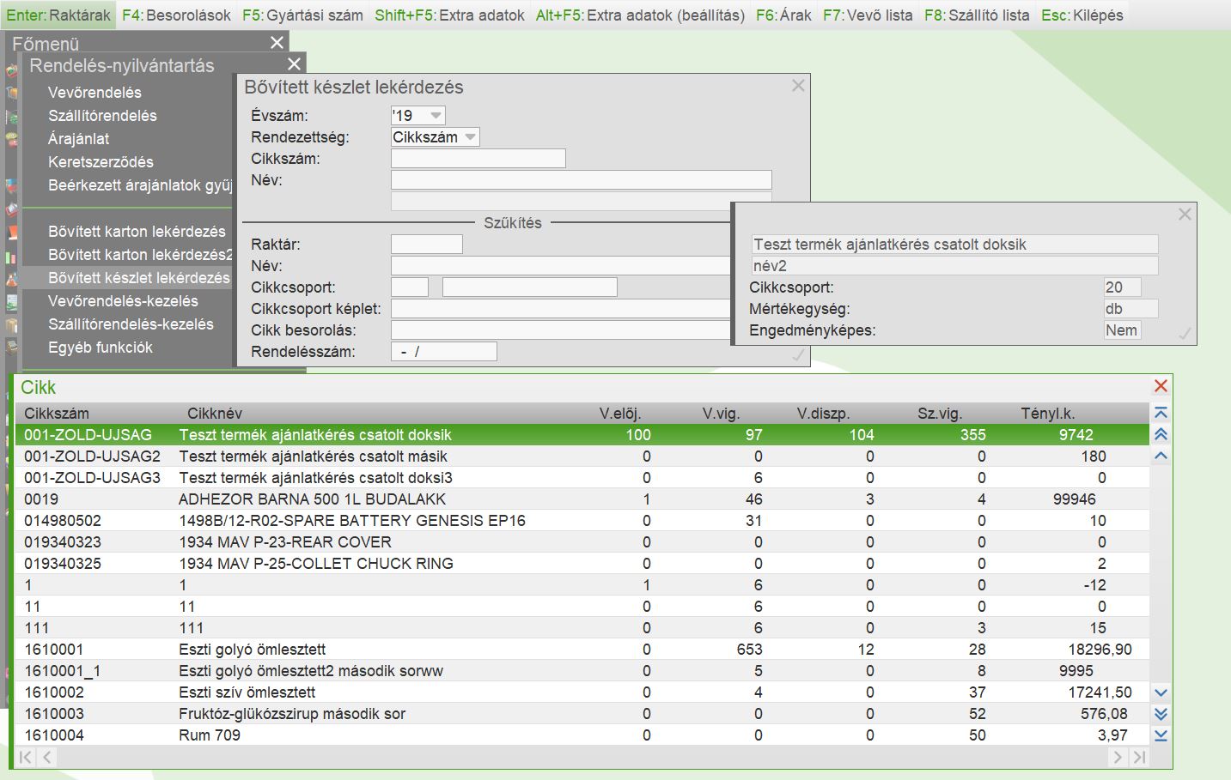The height and width of the screenshot is (780, 1231).
Task: Click Shift+F5: Extra adatok shortcut
Action: [x=449, y=15]
